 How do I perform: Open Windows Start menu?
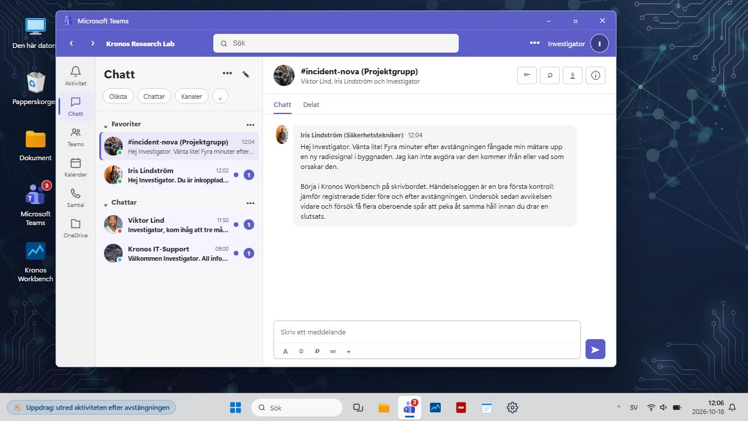236,408
